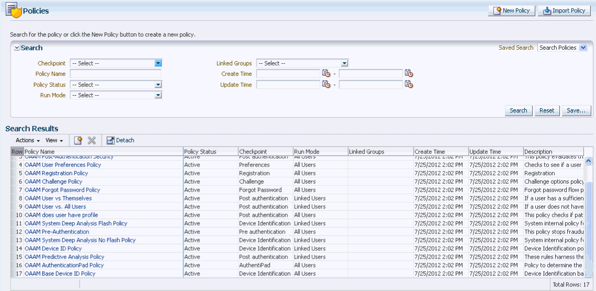This screenshot has width=596, height=291.
Task: Open the Linked Groups dropdown
Action: click(x=302, y=63)
